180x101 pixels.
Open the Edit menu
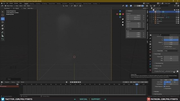coord(7,3)
